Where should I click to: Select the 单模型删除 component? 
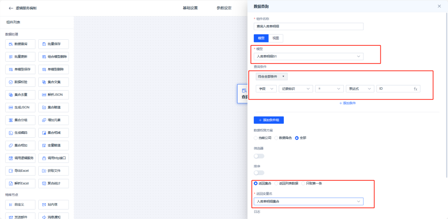[x=53, y=70]
